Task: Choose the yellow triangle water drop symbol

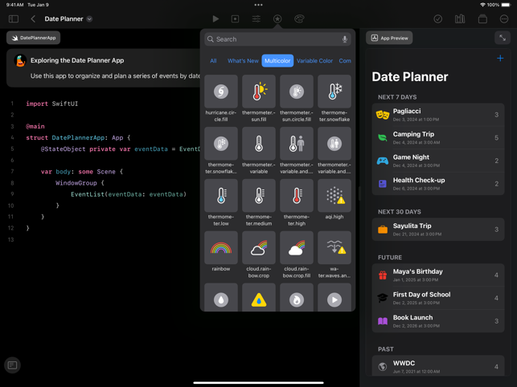Action: [x=259, y=297]
